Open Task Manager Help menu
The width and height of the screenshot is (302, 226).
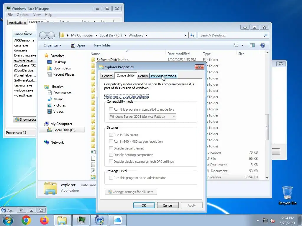pyautogui.click(x=48, y=15)
